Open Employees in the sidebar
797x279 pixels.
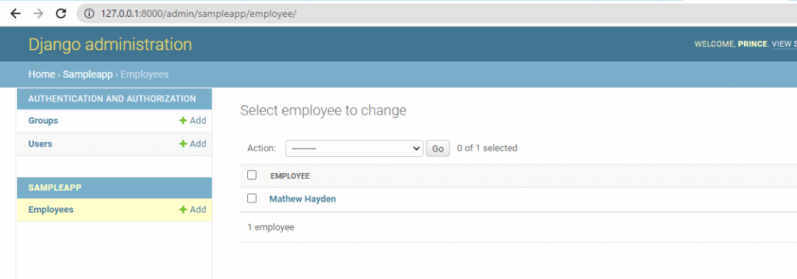click(51, 210)
